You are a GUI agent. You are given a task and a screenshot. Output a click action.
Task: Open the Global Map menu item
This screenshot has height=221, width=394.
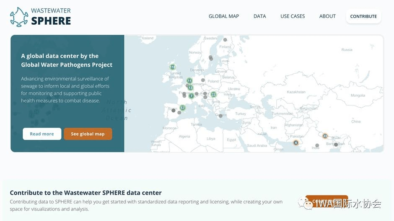tap(223, 16)
